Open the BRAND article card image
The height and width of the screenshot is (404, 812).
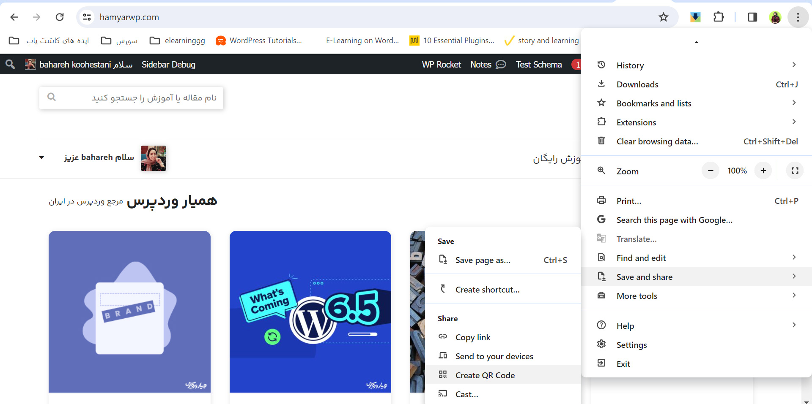129,312
